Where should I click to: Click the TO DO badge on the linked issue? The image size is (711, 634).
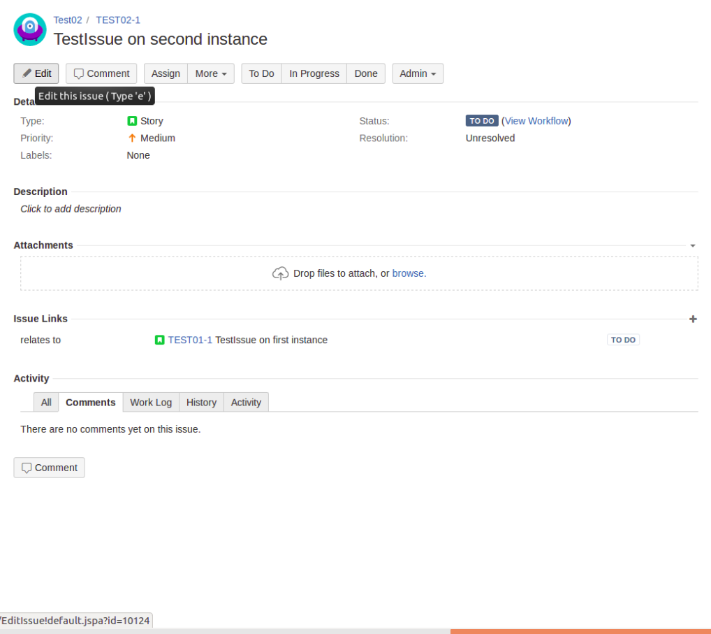click(x=623, y=340)
